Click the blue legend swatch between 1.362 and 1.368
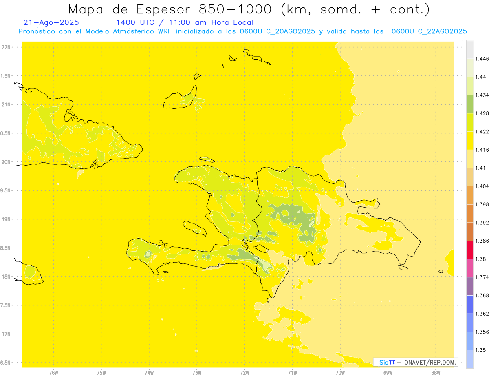This screenshot has width=489, height=378. (x=470, y=305)
